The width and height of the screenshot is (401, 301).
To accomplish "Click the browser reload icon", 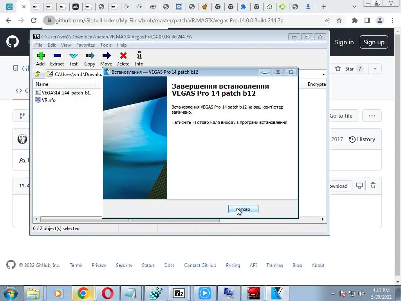I will (x=34, y=20).
